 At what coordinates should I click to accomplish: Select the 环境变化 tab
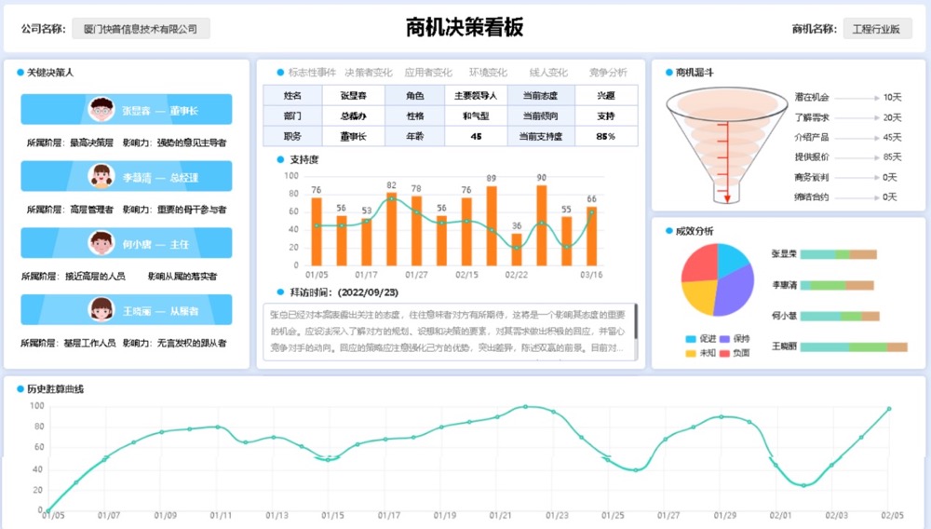click(488, 73)
